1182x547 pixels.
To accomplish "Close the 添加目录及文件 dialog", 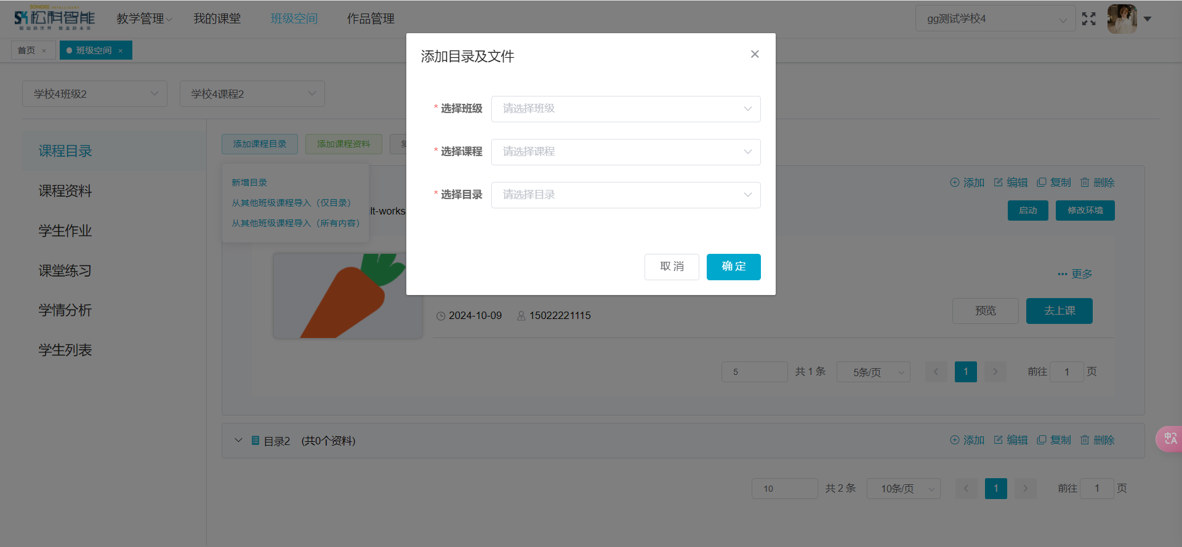I will [754, 54].
